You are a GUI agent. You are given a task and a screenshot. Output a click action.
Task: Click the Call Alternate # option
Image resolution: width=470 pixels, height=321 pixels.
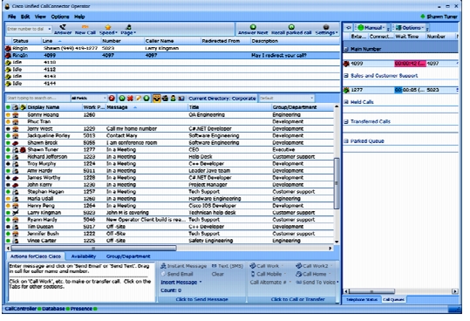[x=270, y=283]
